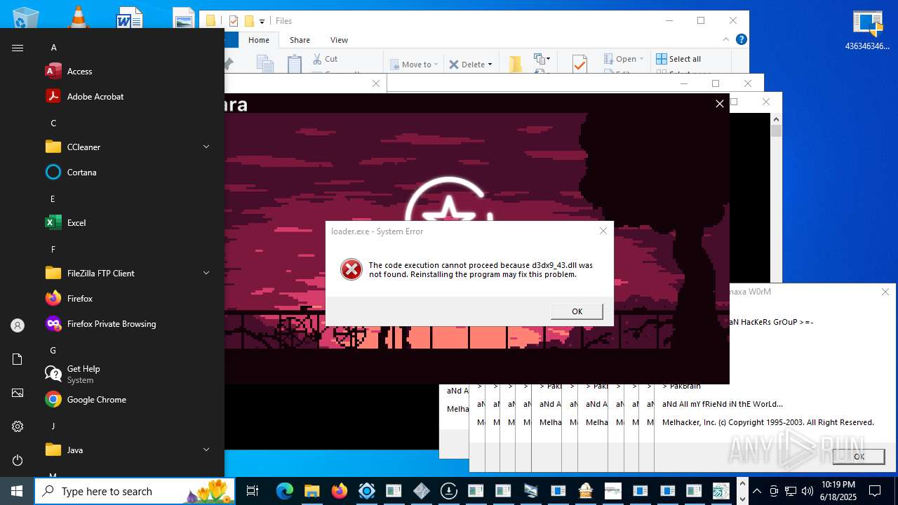The image size is (898, 505).
Task: Close the loader.exe System Error dialog
Action: pos(603,231)
